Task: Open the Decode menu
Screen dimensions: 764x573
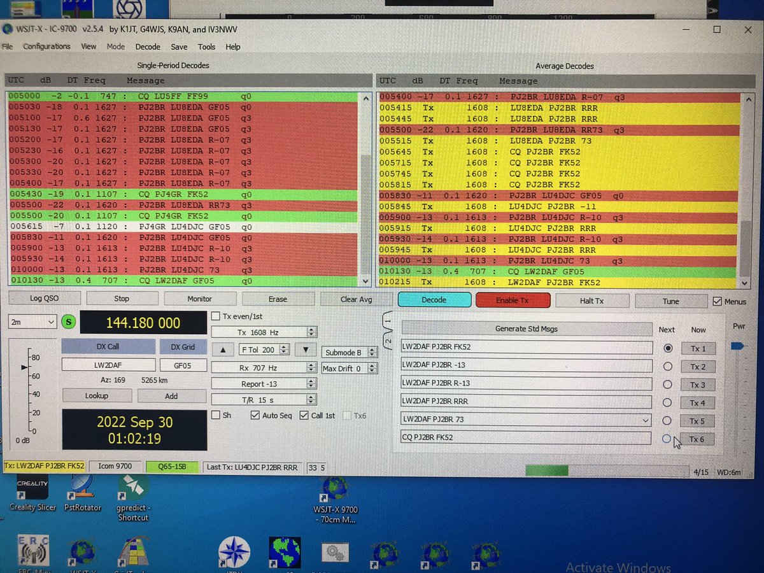Action: click(x=148, y=46)
